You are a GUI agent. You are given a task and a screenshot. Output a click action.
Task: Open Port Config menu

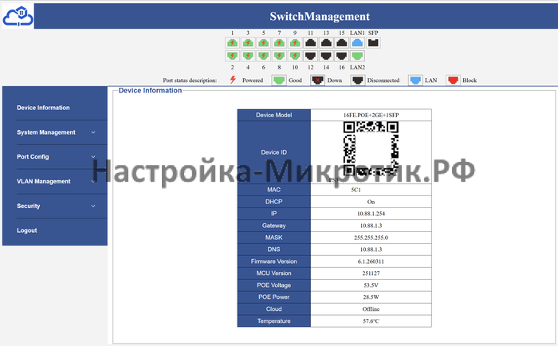[33, 157]
